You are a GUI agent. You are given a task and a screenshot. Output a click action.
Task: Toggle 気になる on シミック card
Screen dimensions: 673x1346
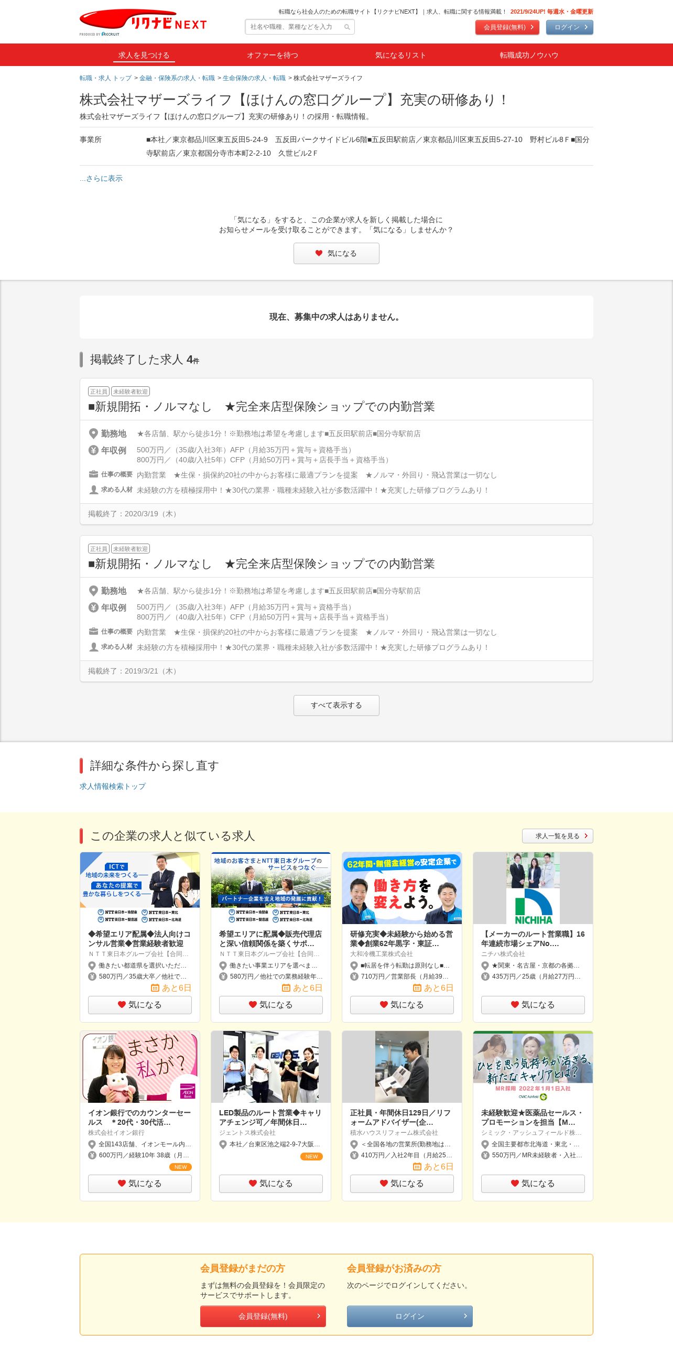coord(533,1184)
